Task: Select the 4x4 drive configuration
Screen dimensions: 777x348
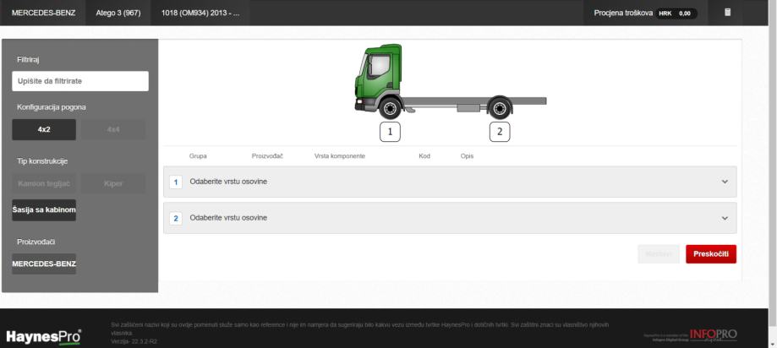Action: 113,130
